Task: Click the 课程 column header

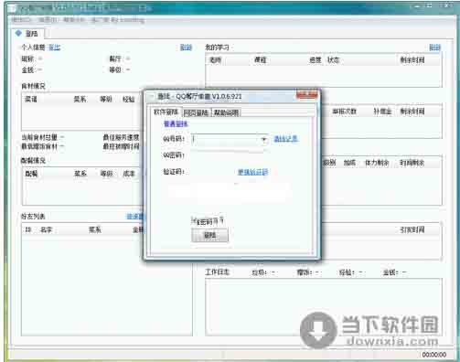Action: 260,60
